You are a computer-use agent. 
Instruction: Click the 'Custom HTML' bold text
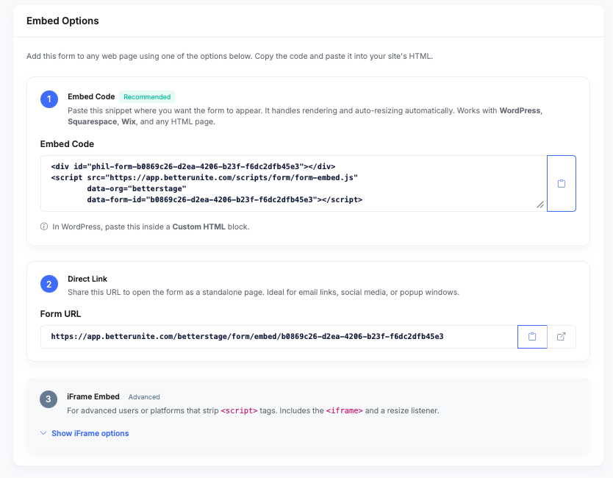click(x=199, y=226)
